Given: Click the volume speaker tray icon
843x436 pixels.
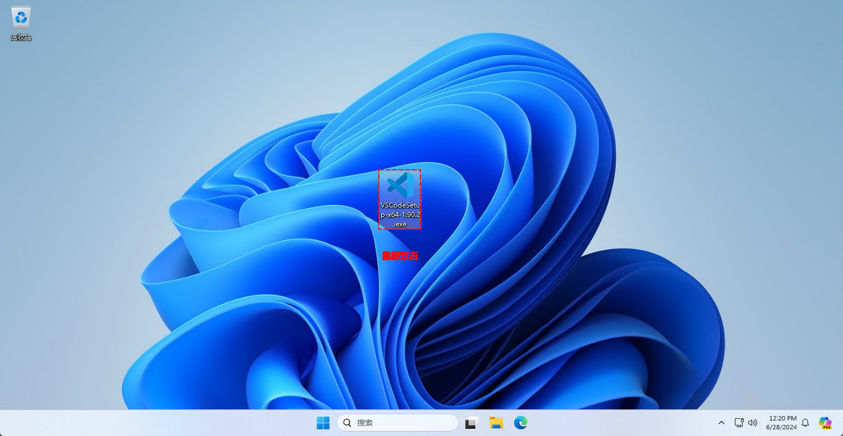Looking at the screenshot, I should [753, 423].
